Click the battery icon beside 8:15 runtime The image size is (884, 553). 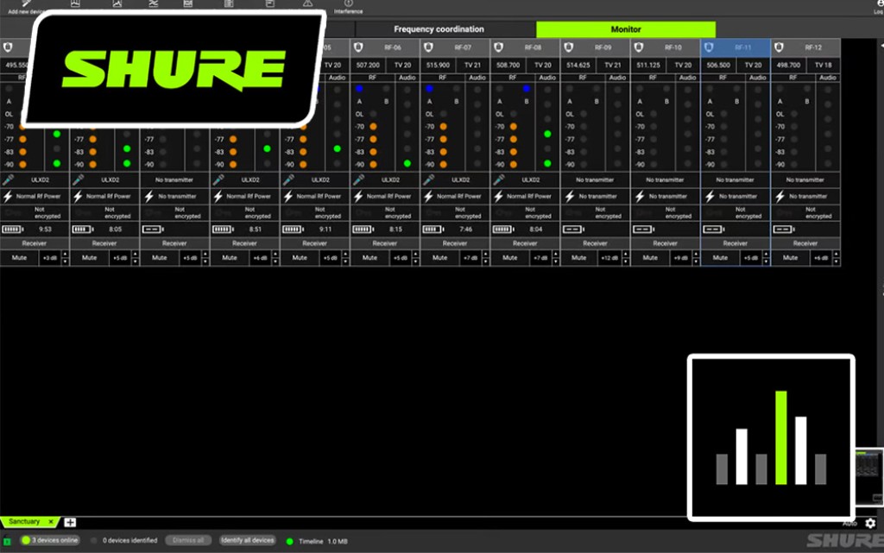363,229
